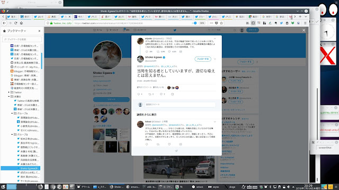
Task: Open 通知 notifications nav item
Action: coord(126,30)
